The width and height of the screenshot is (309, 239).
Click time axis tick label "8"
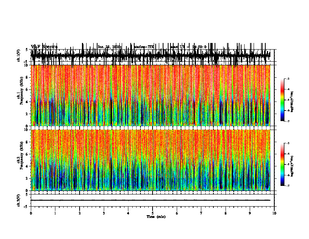(x=226, y=213)
